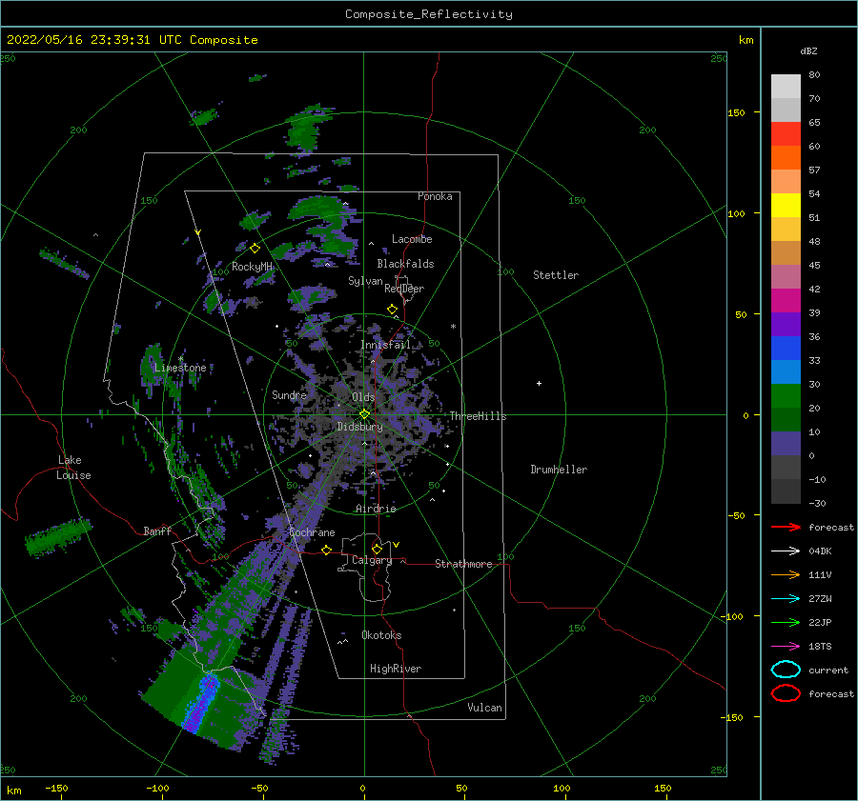
Task: Click the green 22JP legend arrow
Action: pyautogui.click(x=786, y=622)
